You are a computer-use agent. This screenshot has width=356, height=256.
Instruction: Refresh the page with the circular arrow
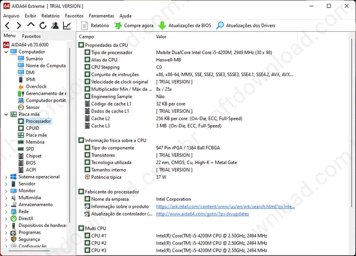point(43,26)
